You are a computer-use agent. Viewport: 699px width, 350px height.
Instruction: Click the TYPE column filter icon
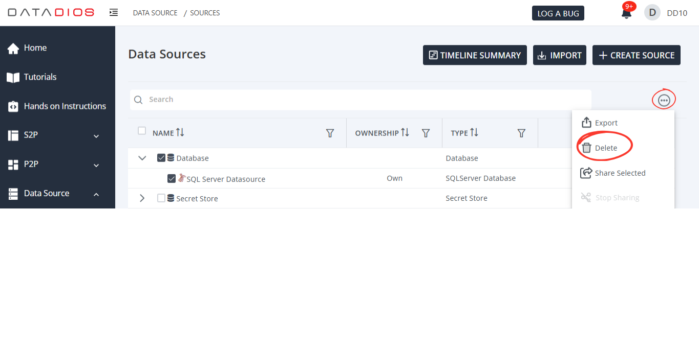[521, 133]
